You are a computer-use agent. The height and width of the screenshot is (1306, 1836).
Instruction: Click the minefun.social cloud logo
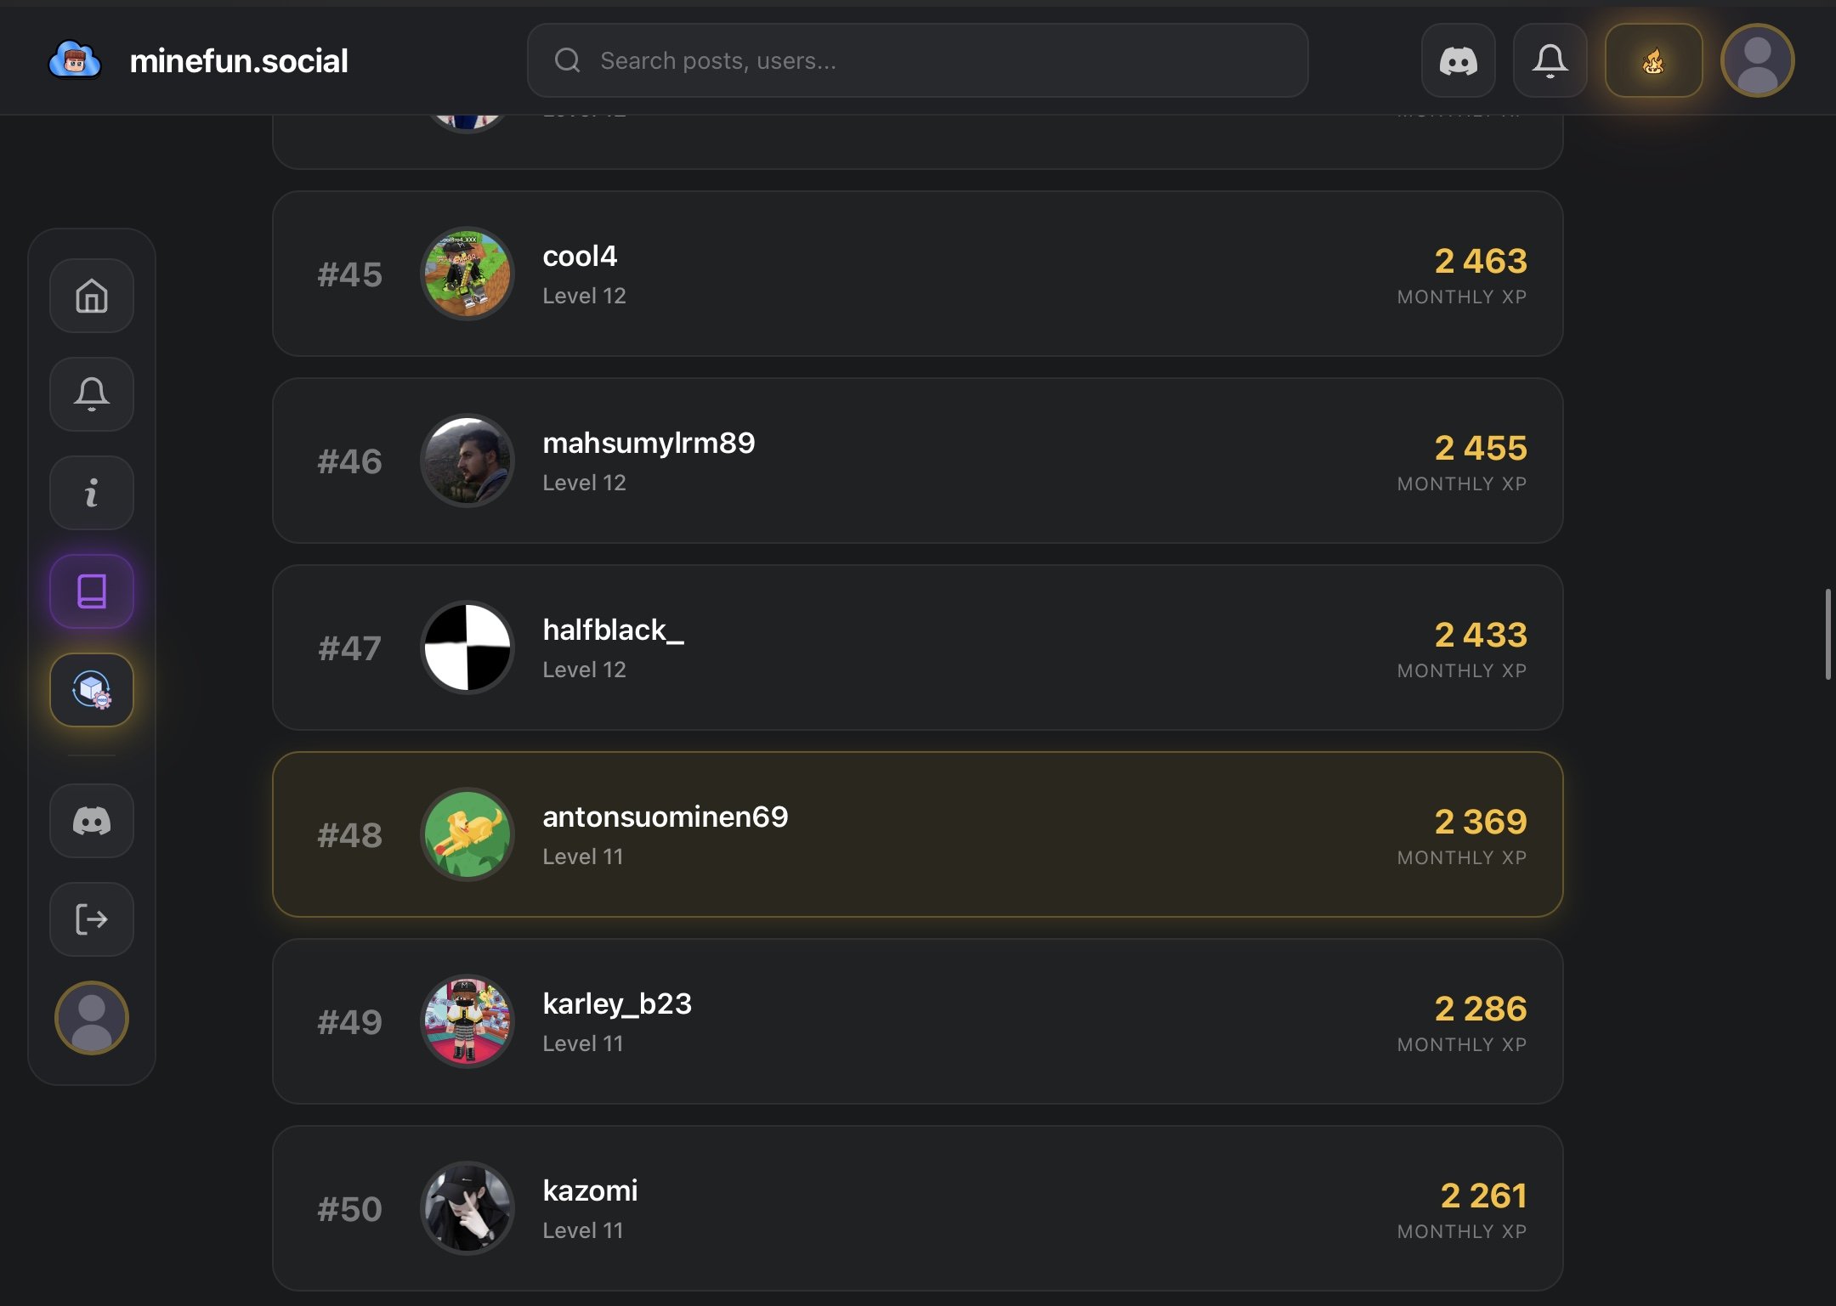click(75, 60)
